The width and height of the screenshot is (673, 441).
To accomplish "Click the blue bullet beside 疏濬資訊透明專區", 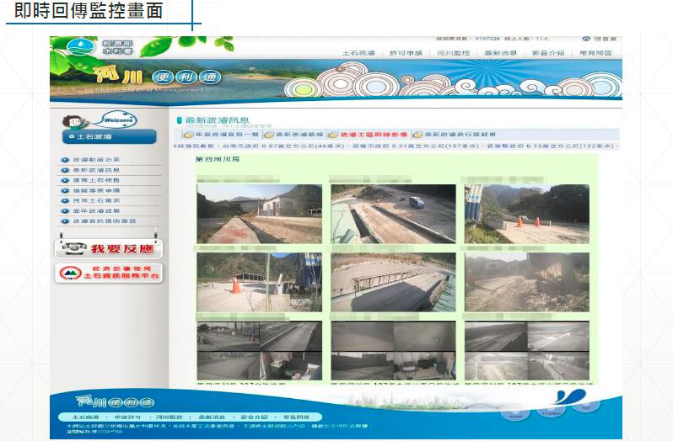I will click(x=65, y=220).
